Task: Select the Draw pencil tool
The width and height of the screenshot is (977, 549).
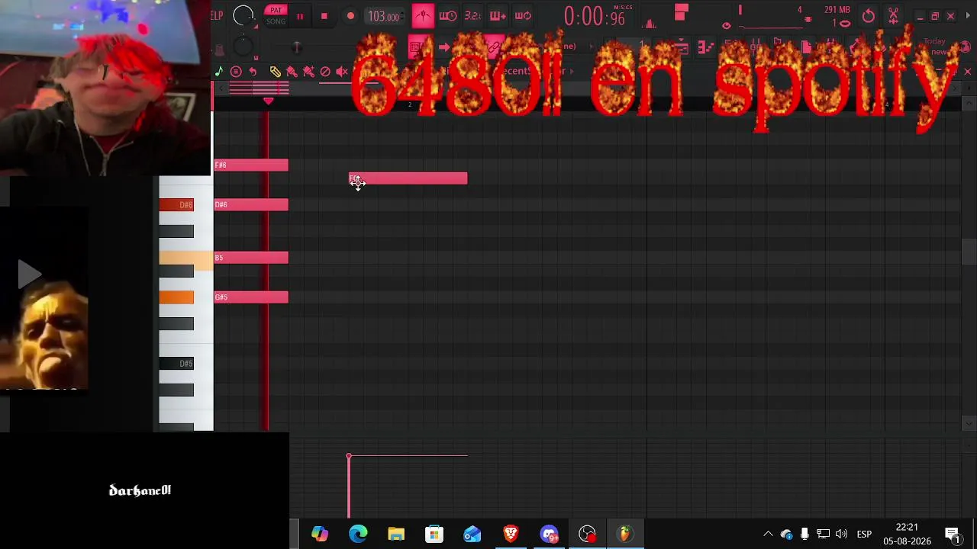Action: (x=275, y=72)
